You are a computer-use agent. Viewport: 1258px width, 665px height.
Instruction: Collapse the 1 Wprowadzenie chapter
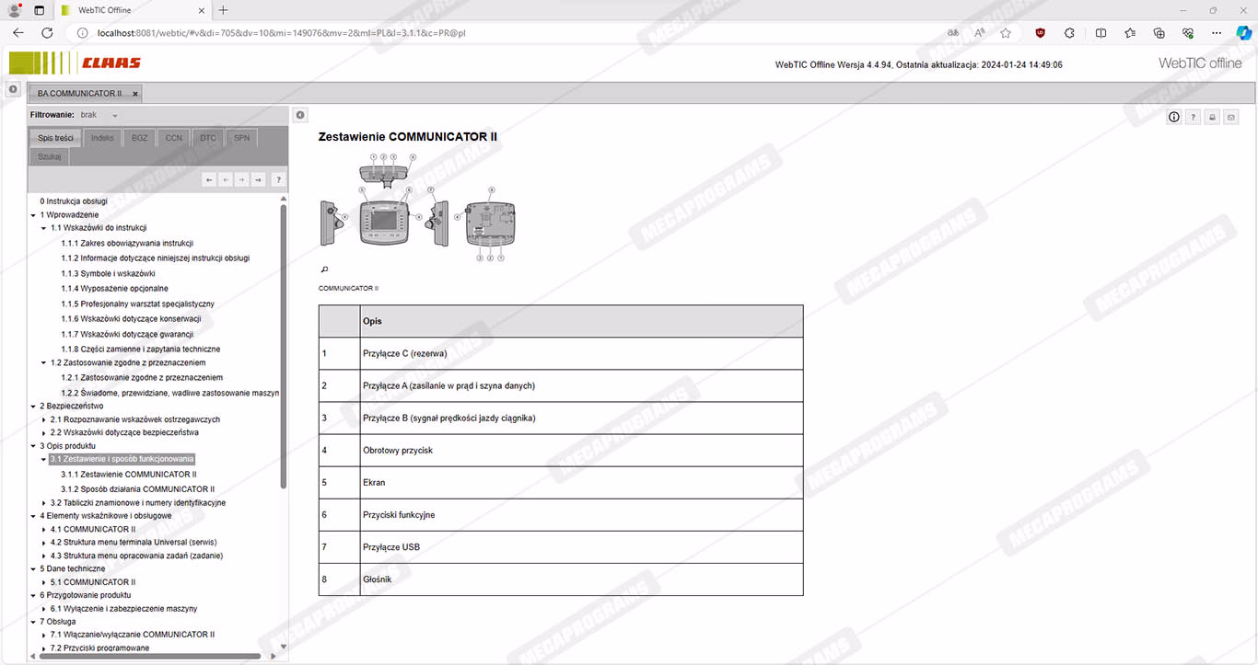pyautogui.click(x=33, y=215)
